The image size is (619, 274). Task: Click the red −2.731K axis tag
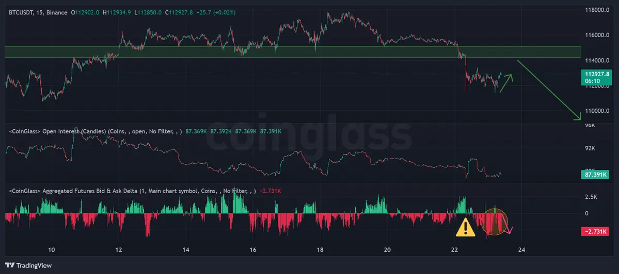click(596, 232)
